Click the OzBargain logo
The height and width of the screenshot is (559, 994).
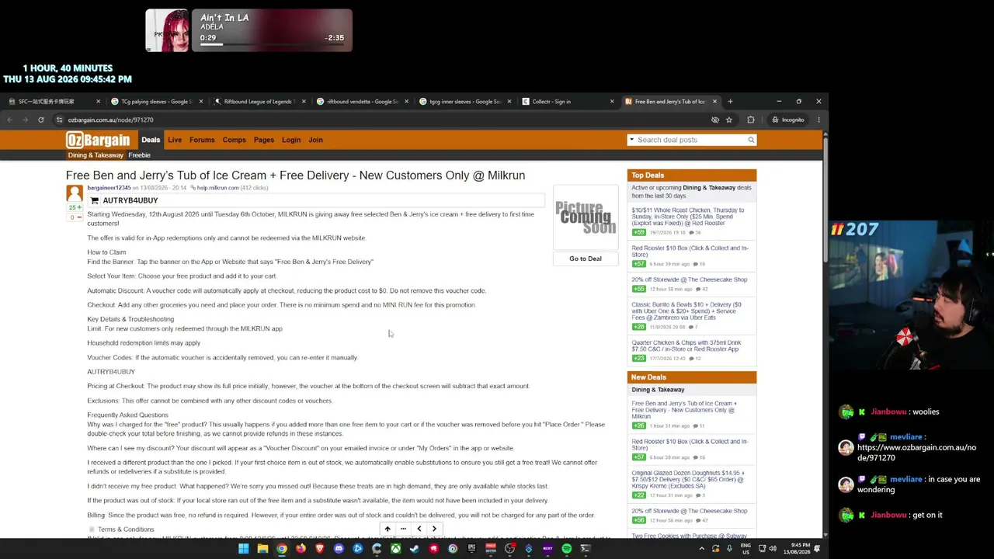[98, 140]
